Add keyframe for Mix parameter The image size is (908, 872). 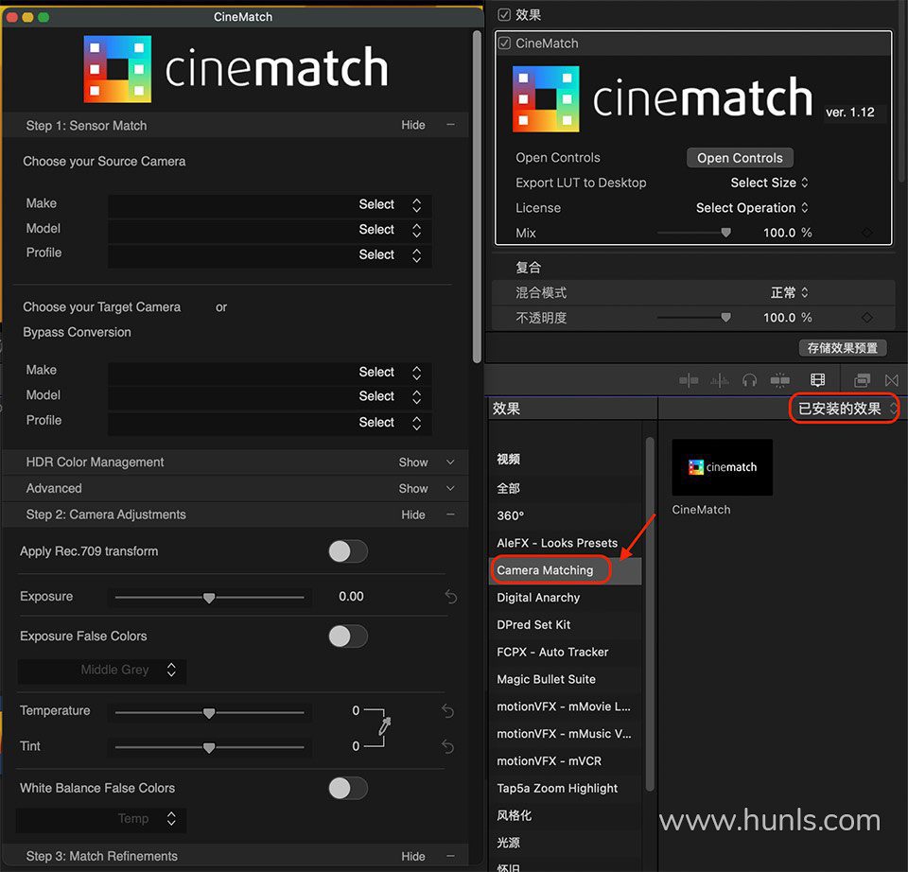pos(866,233)
